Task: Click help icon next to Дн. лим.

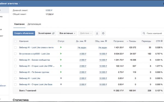Action: tap(85, 41)
